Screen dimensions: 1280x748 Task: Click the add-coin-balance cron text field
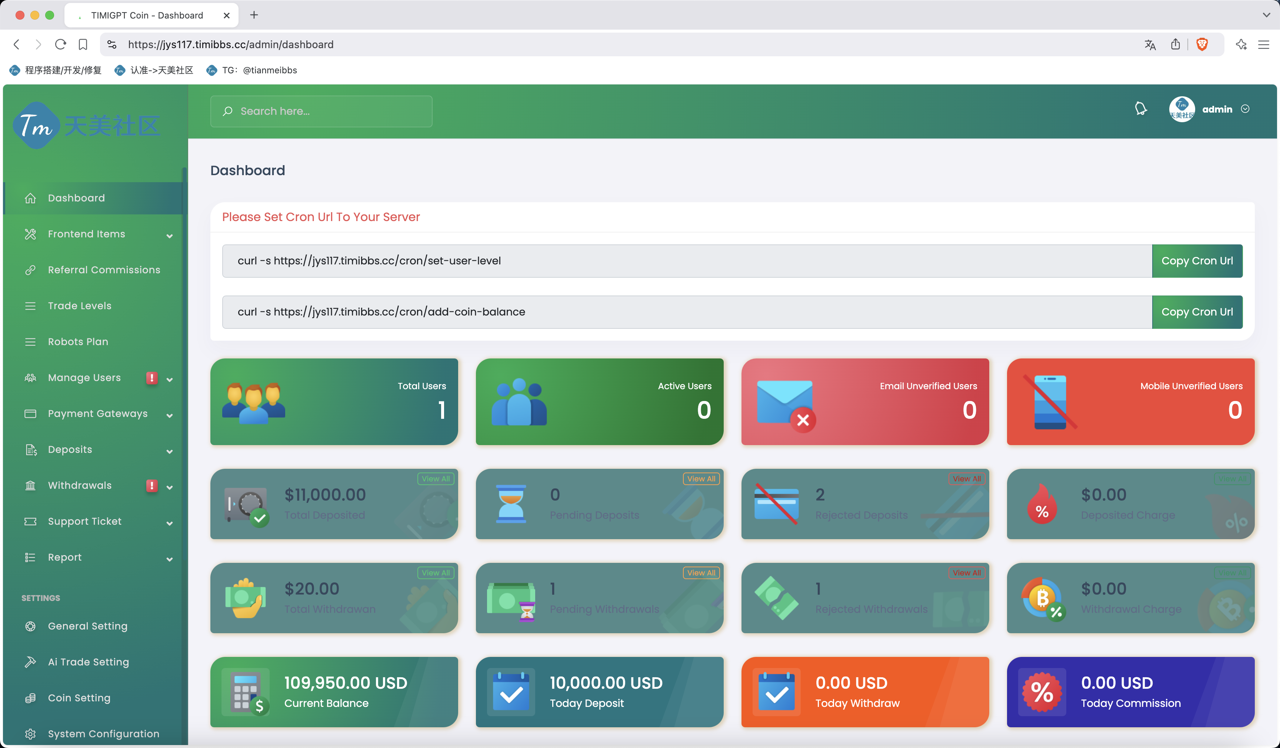point(687,312)
